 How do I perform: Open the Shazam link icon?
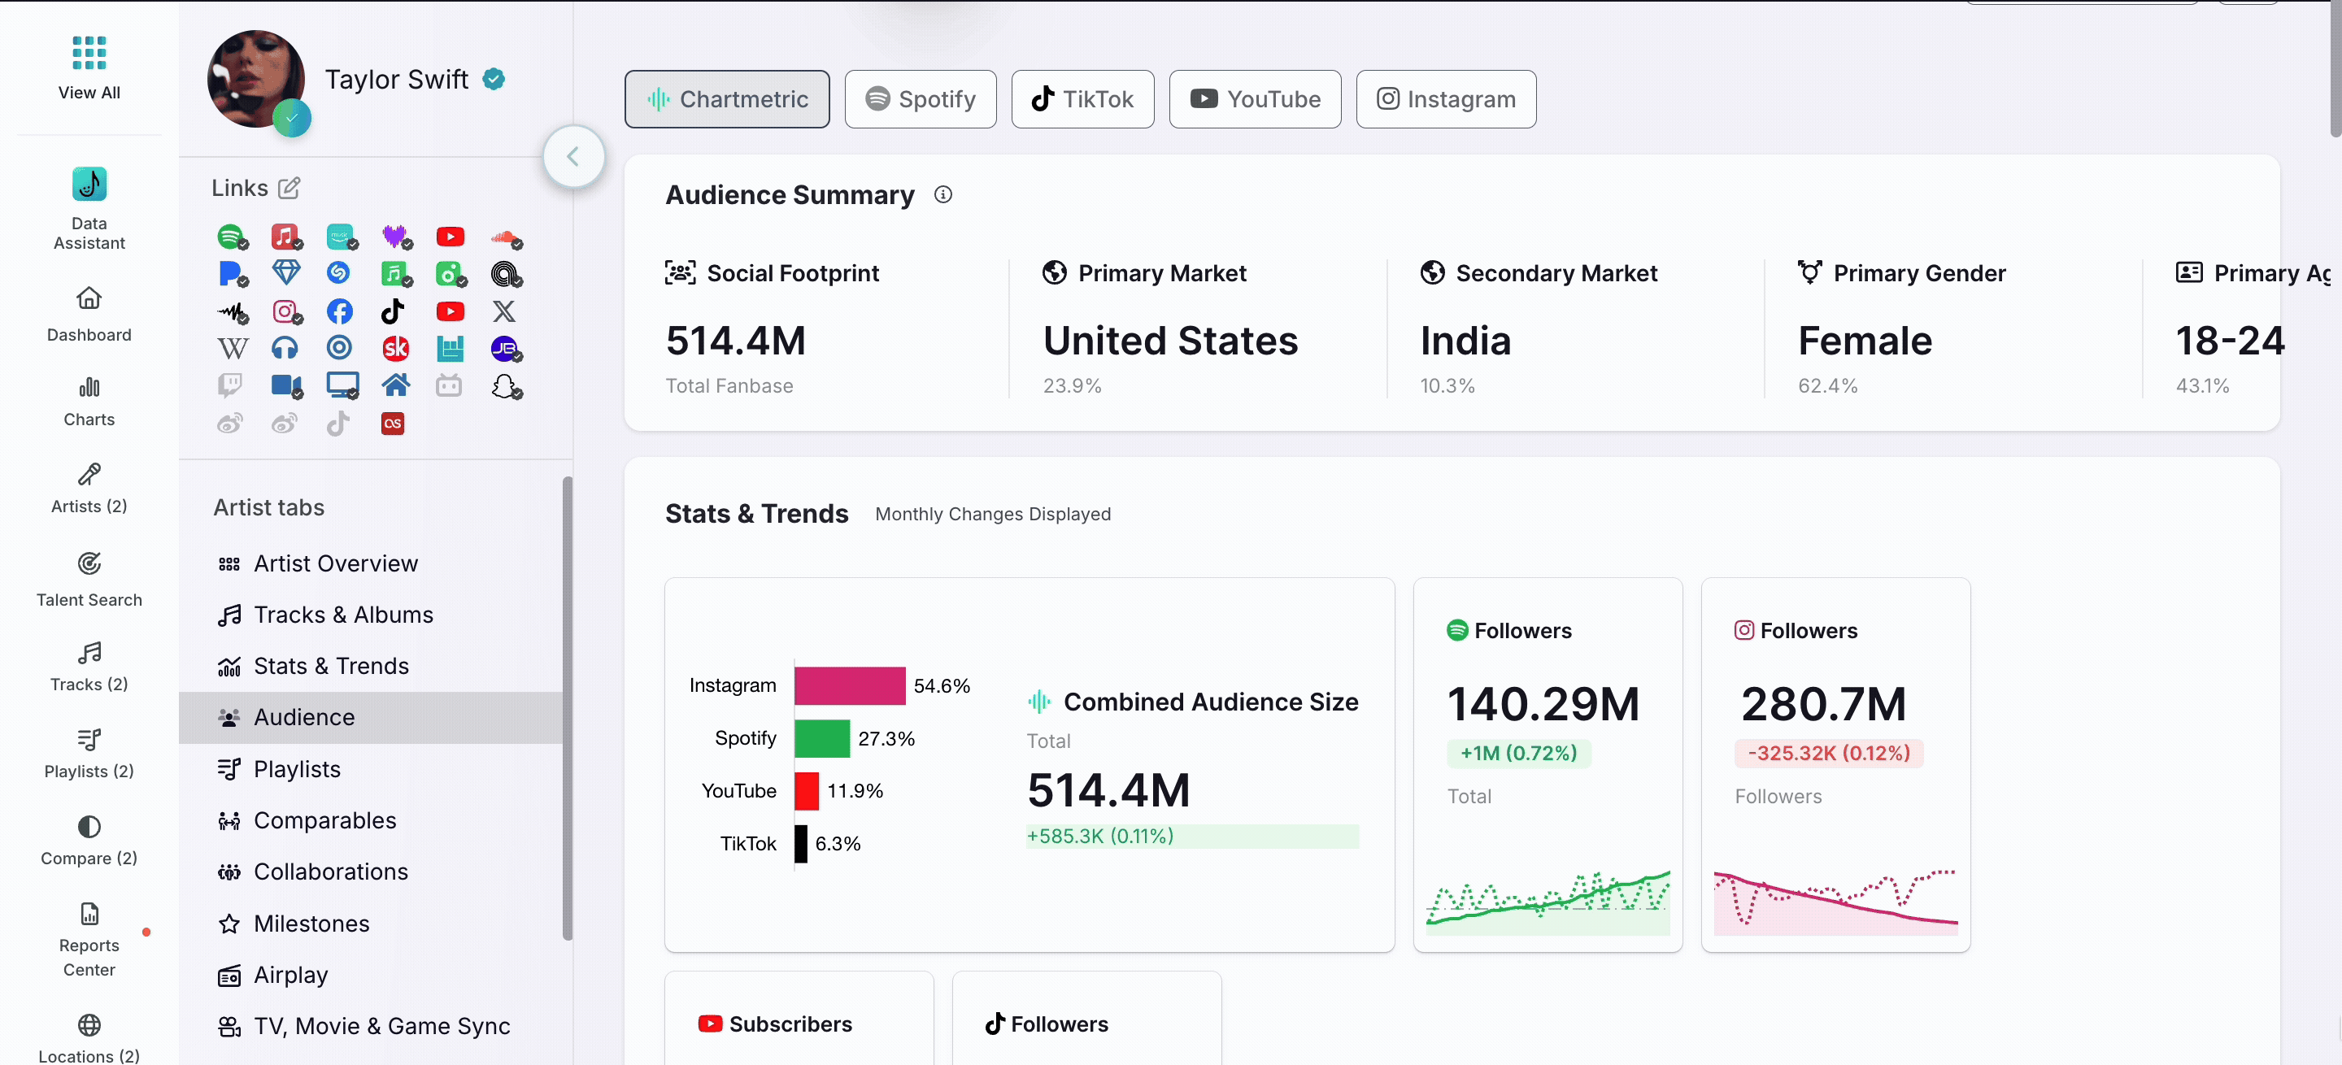[339, 272]
